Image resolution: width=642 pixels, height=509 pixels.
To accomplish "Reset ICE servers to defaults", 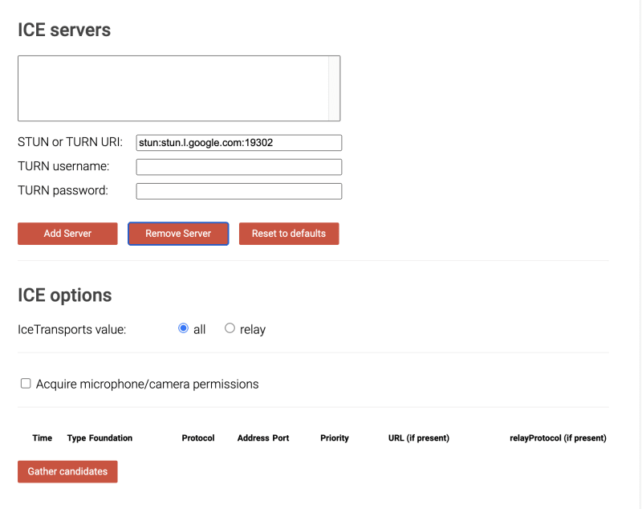I will coord(289,234).
